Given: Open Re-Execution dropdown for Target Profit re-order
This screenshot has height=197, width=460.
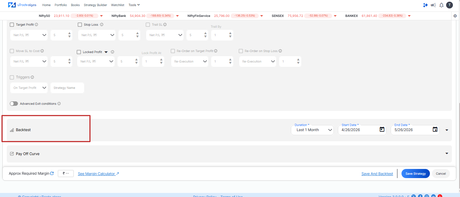Looking at the screenshot, I should point(189,61).
